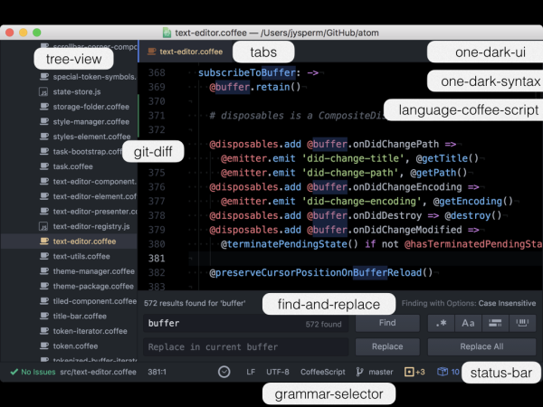Click the coffee icon beside task.coffee
Image resolution: width=543 pixels, height=407 pixels.
[x=44, y=166]
